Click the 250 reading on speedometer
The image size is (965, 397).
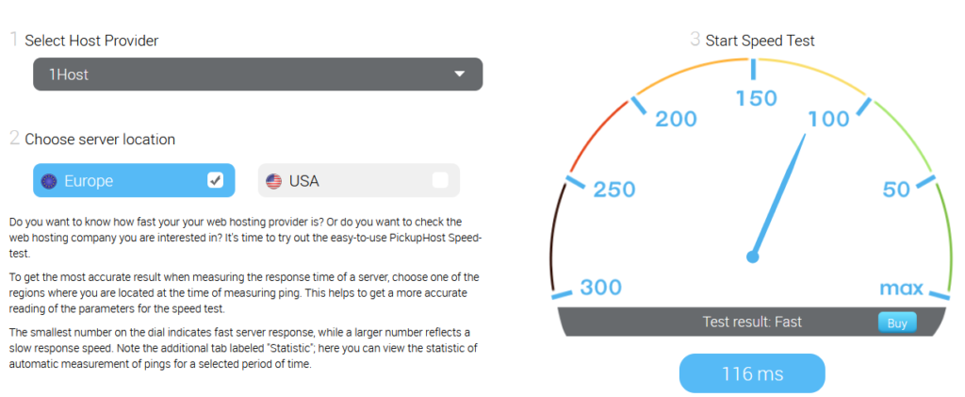[613, 190]
